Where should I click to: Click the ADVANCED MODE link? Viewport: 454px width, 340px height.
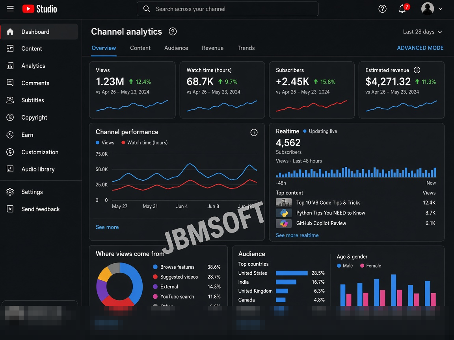(420, 48)
